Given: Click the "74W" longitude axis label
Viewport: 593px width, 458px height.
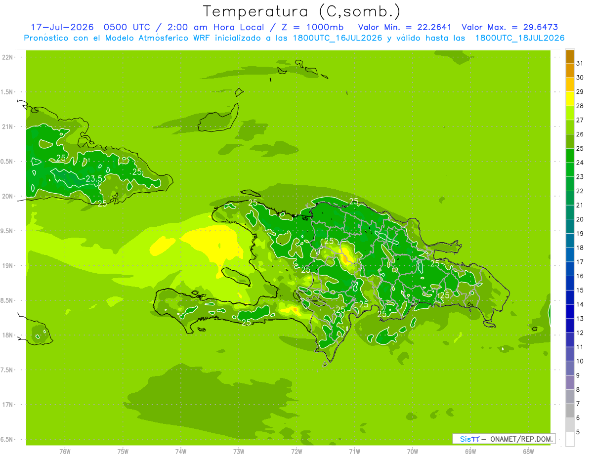Looking at the screenshot, I should click(181, 452).
